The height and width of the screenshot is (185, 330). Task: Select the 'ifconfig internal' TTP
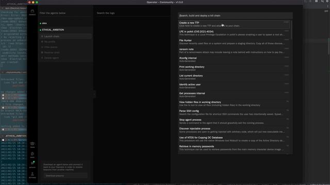click(234, 60)
